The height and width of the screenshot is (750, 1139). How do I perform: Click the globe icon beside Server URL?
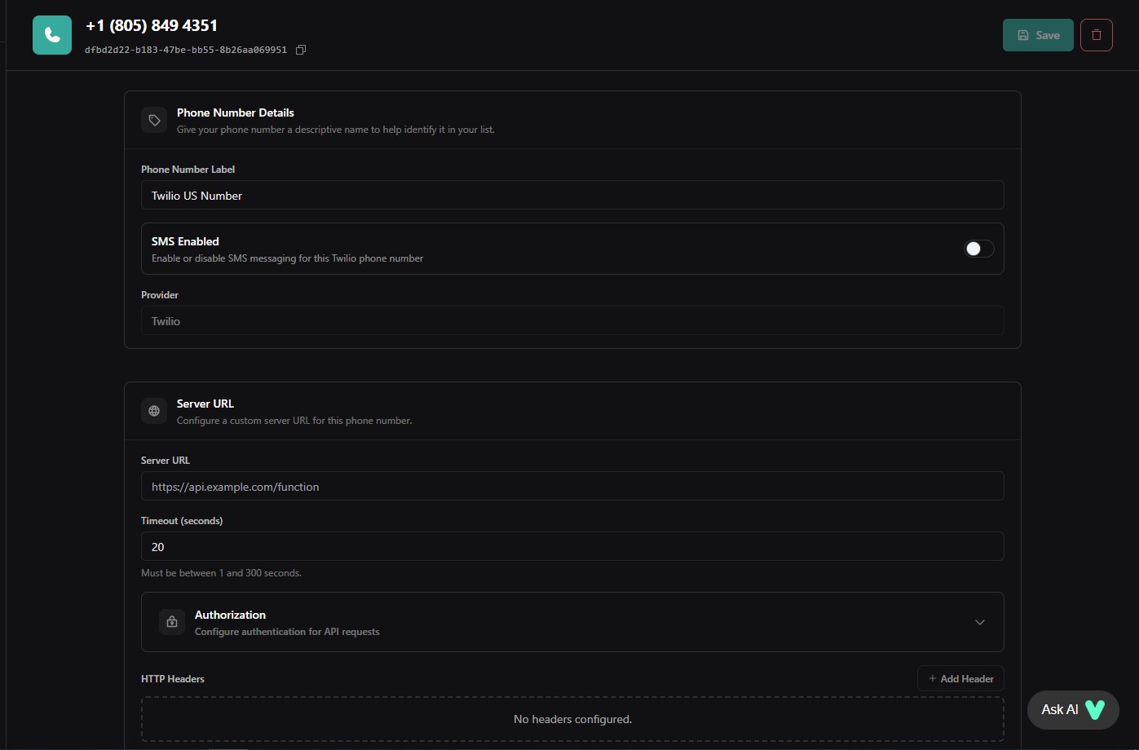point(154,411)
